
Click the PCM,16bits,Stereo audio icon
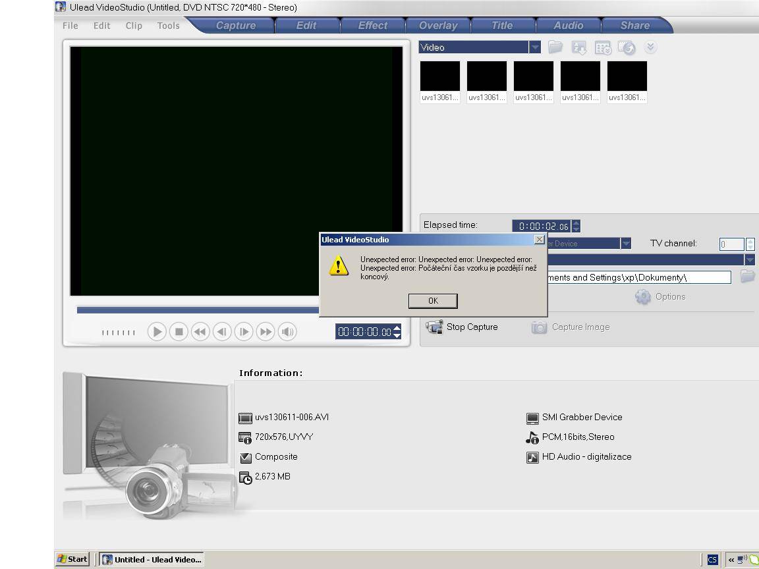(x=532, y=437)
